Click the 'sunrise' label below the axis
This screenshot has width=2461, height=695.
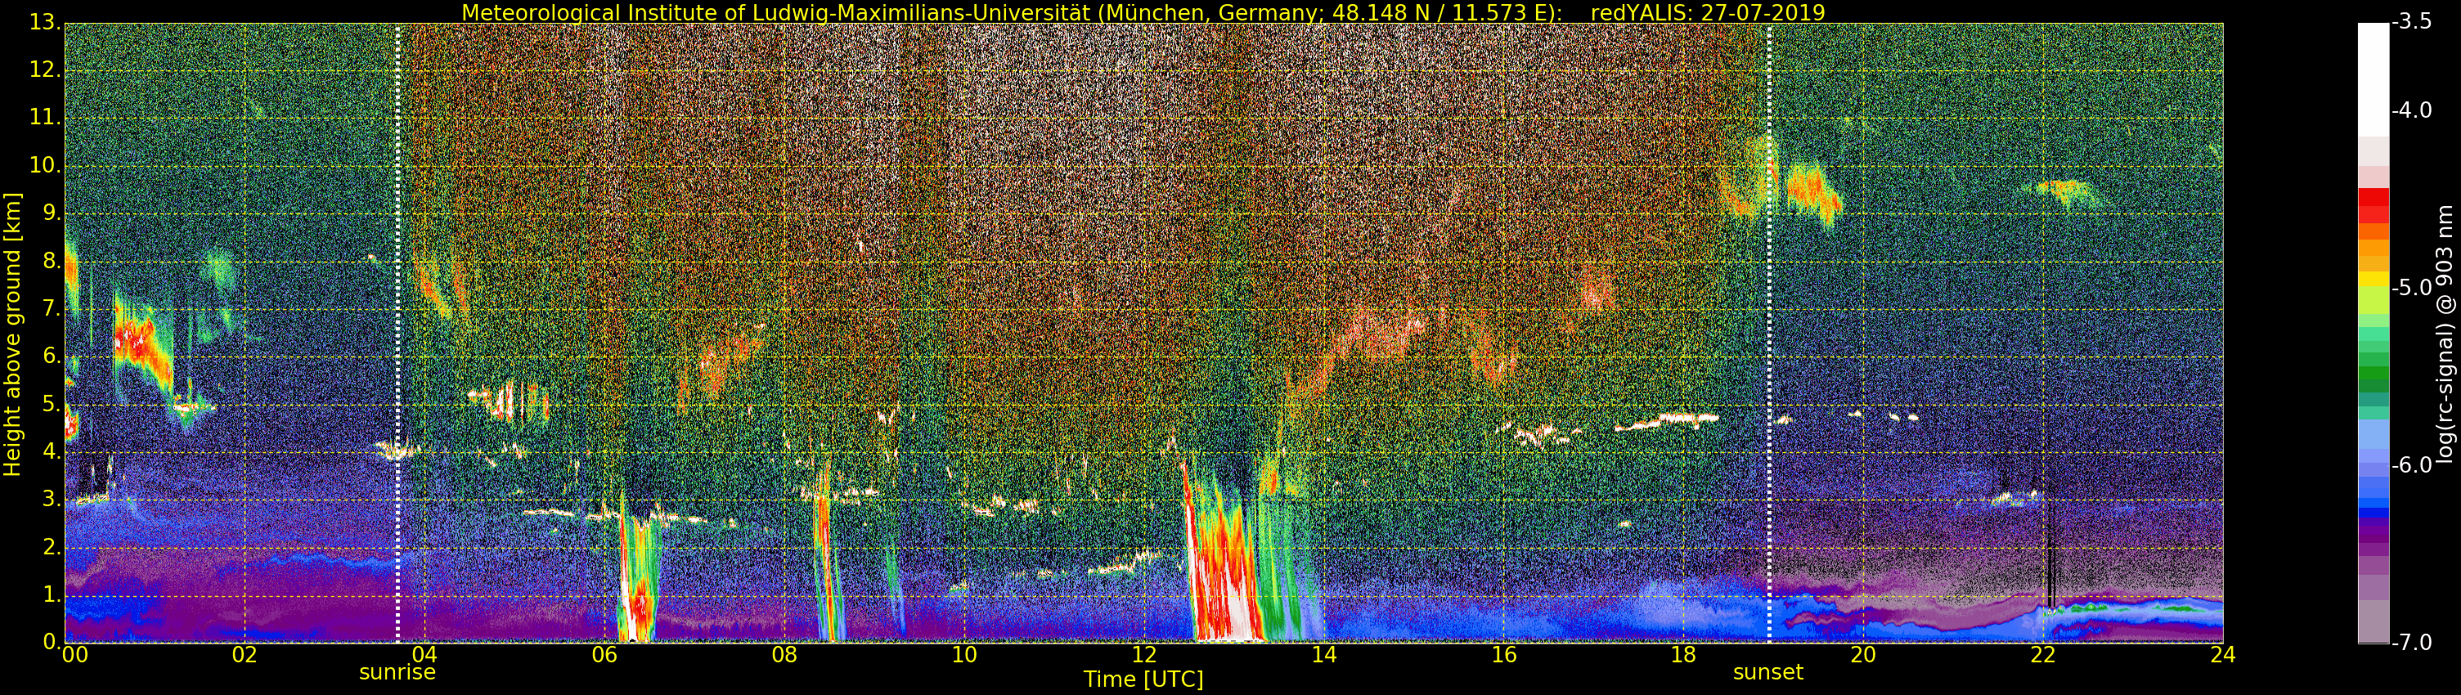click(x=397, y=672)
